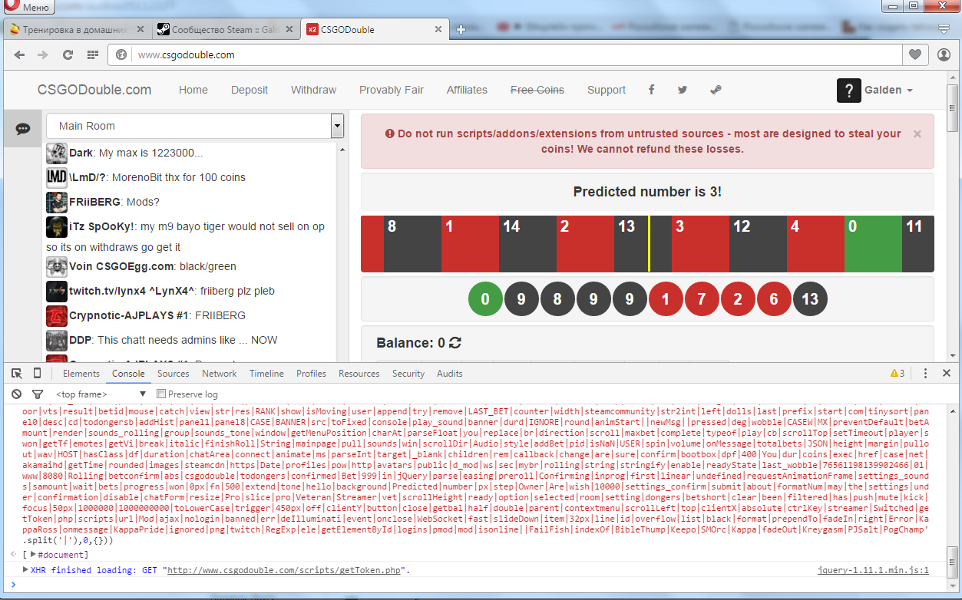
Task: Click the console input prompt line
Action: click(x=476, y=585)
